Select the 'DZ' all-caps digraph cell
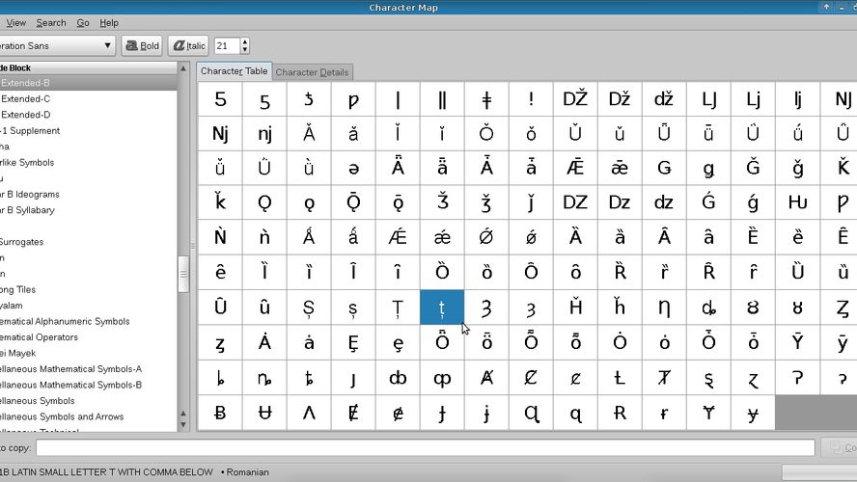The height and width of the screenshot is (482, 857). (x=575, y=203)
